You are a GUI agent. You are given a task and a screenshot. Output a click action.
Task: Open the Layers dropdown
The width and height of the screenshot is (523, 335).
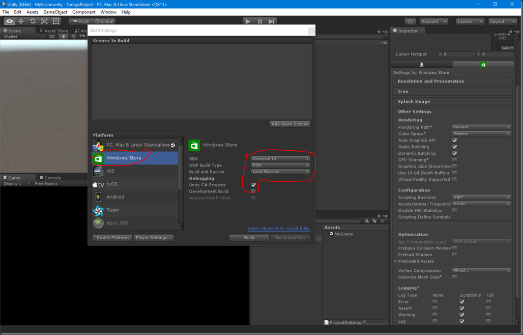[x=470, y=21]
